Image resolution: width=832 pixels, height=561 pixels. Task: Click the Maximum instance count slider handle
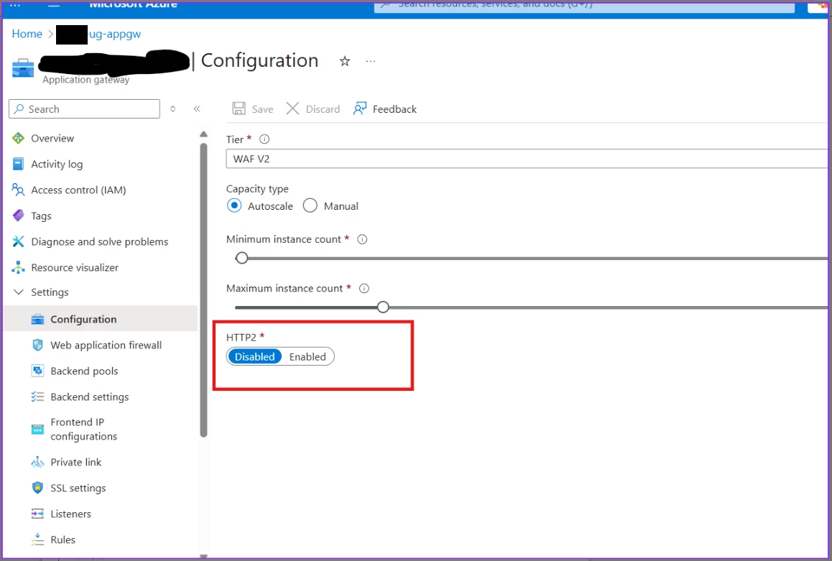(383, 307)
